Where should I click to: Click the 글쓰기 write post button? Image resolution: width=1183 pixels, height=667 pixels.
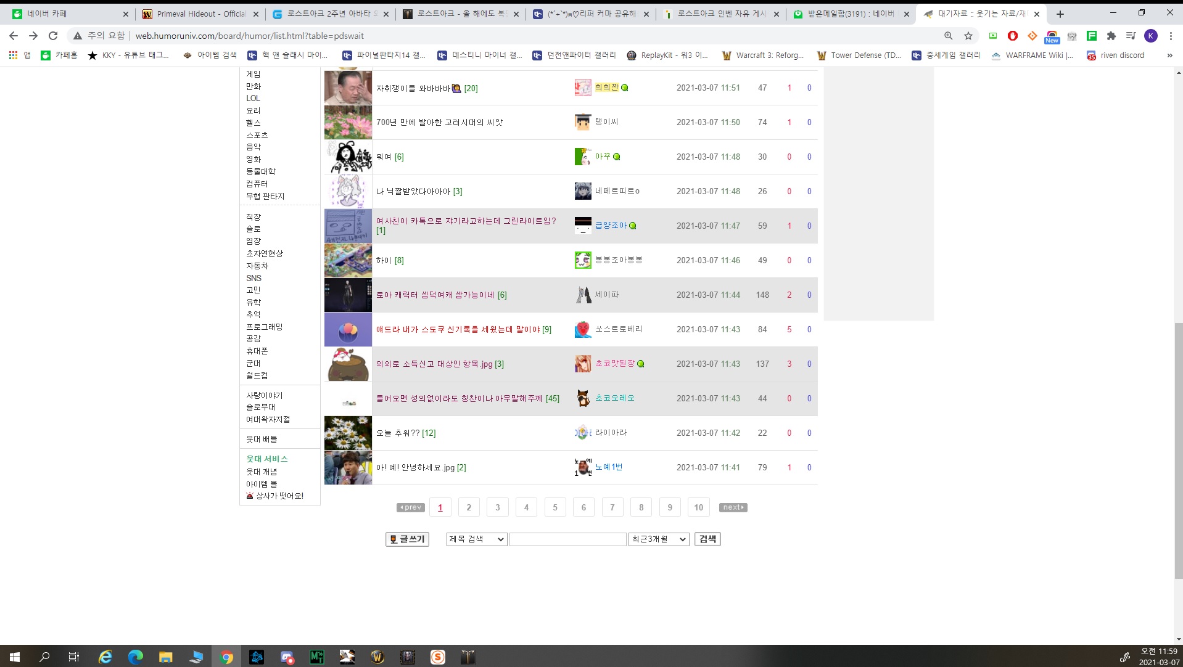click(x=407, y=539)
